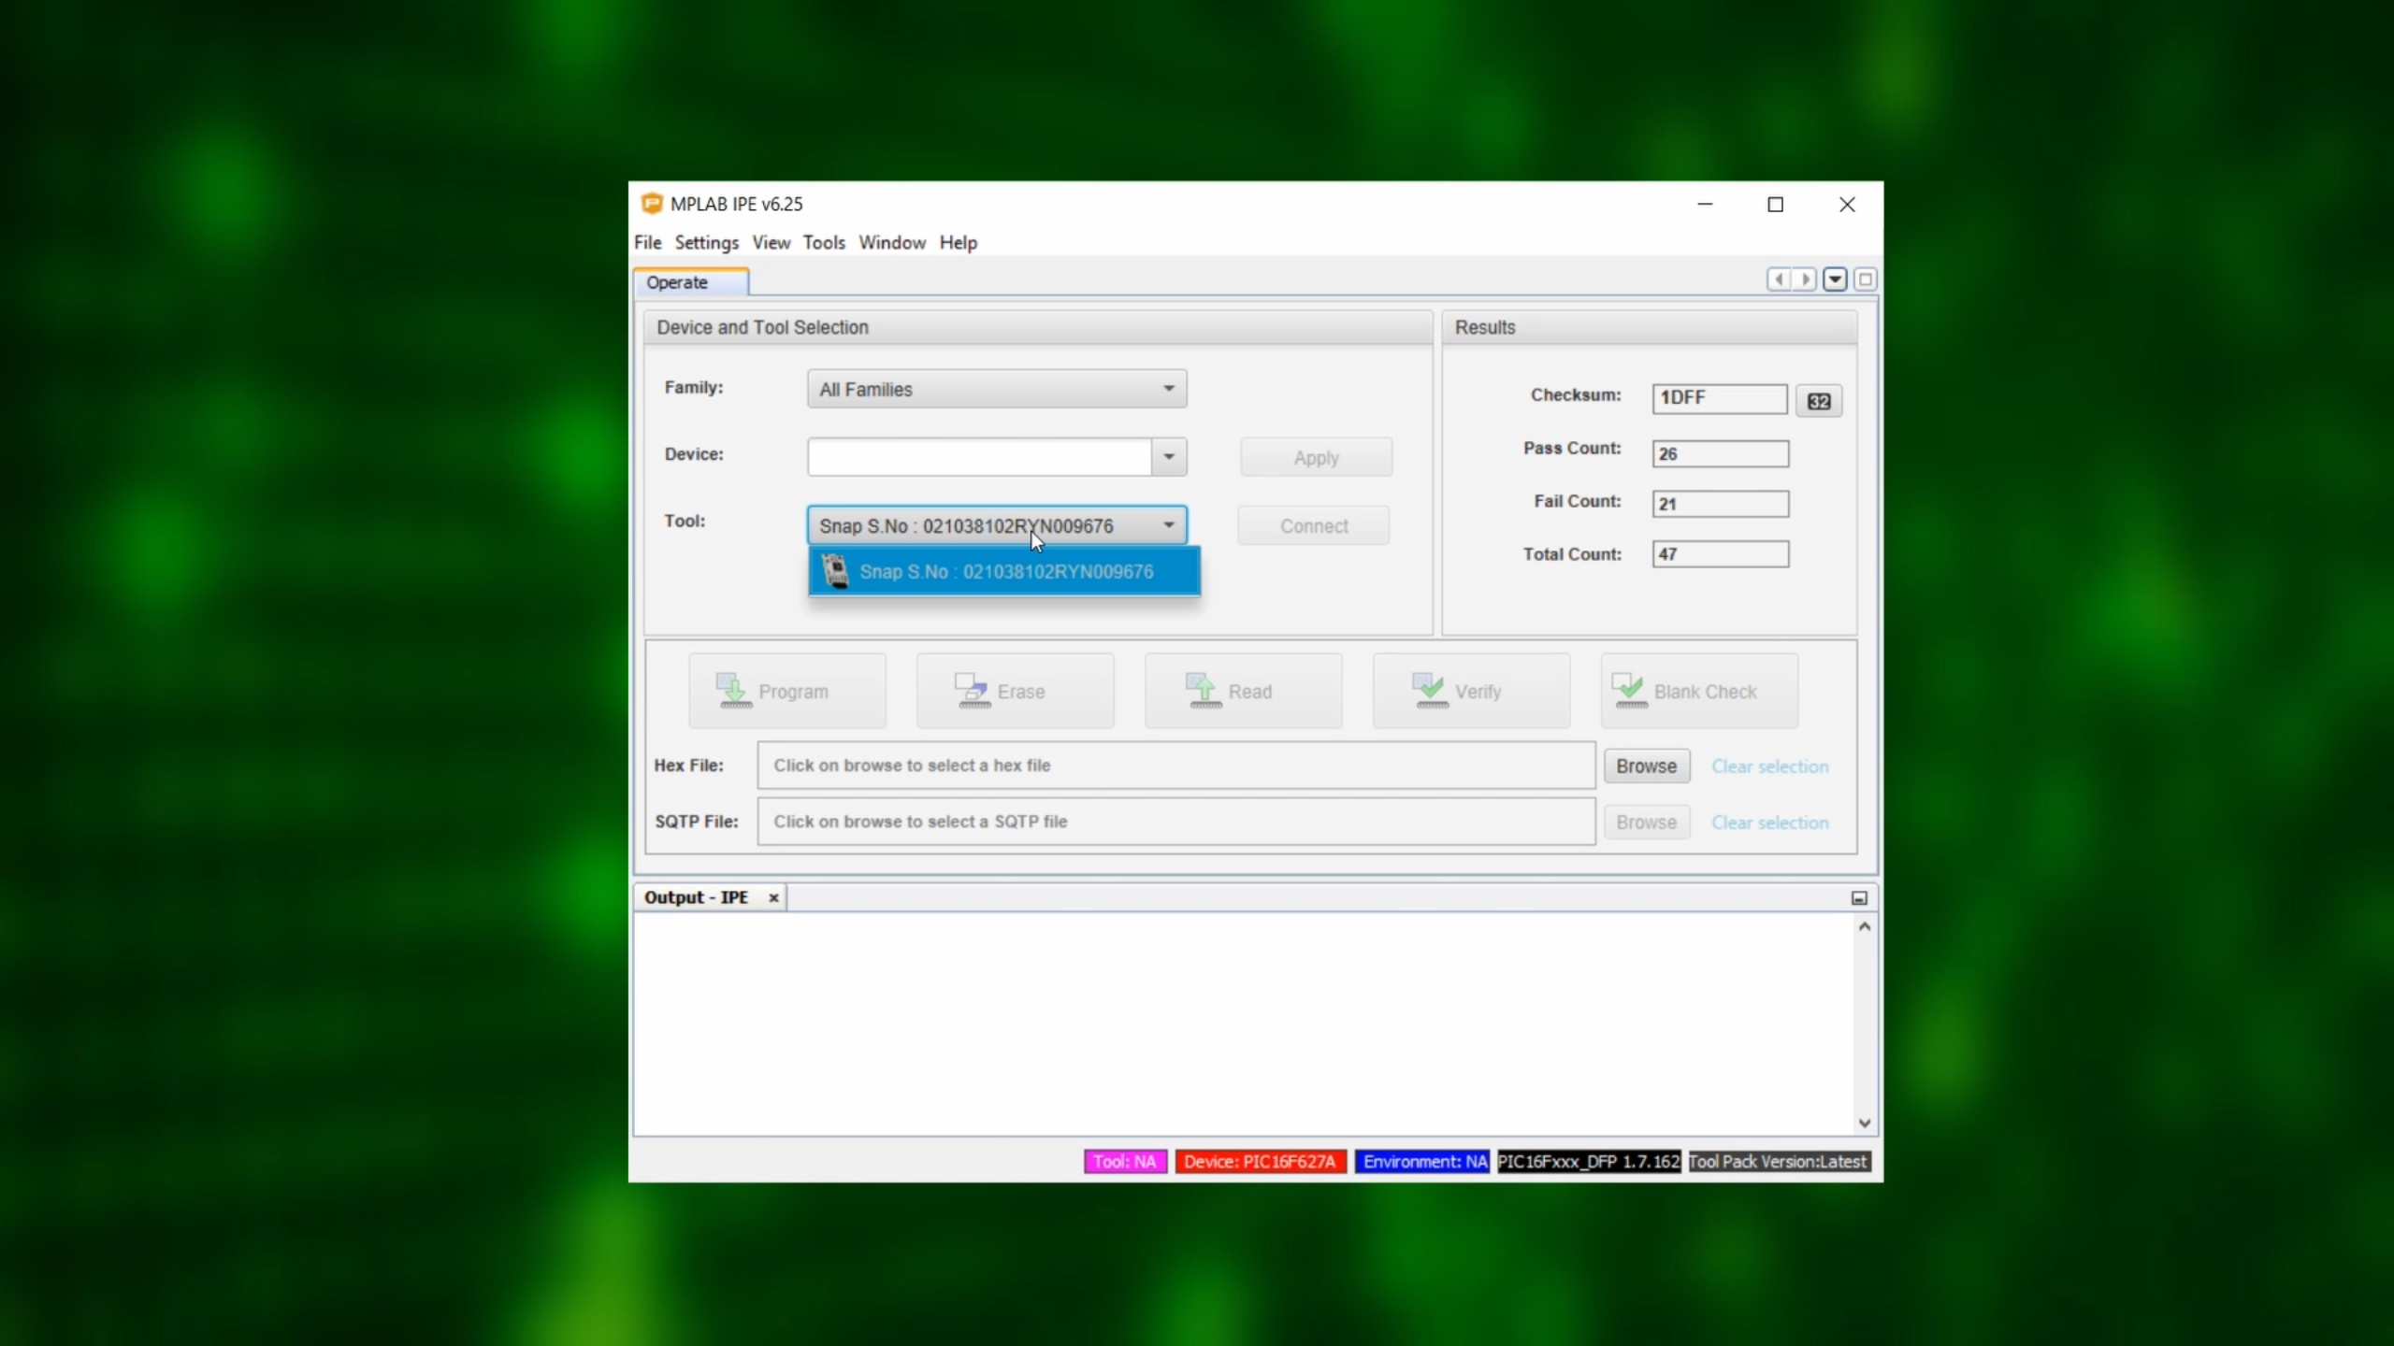The width and height of the screenshot is (2394, 1346).
Task: Click the Verify button icon
Action: pyautogui.click(x=1430, y=691)
